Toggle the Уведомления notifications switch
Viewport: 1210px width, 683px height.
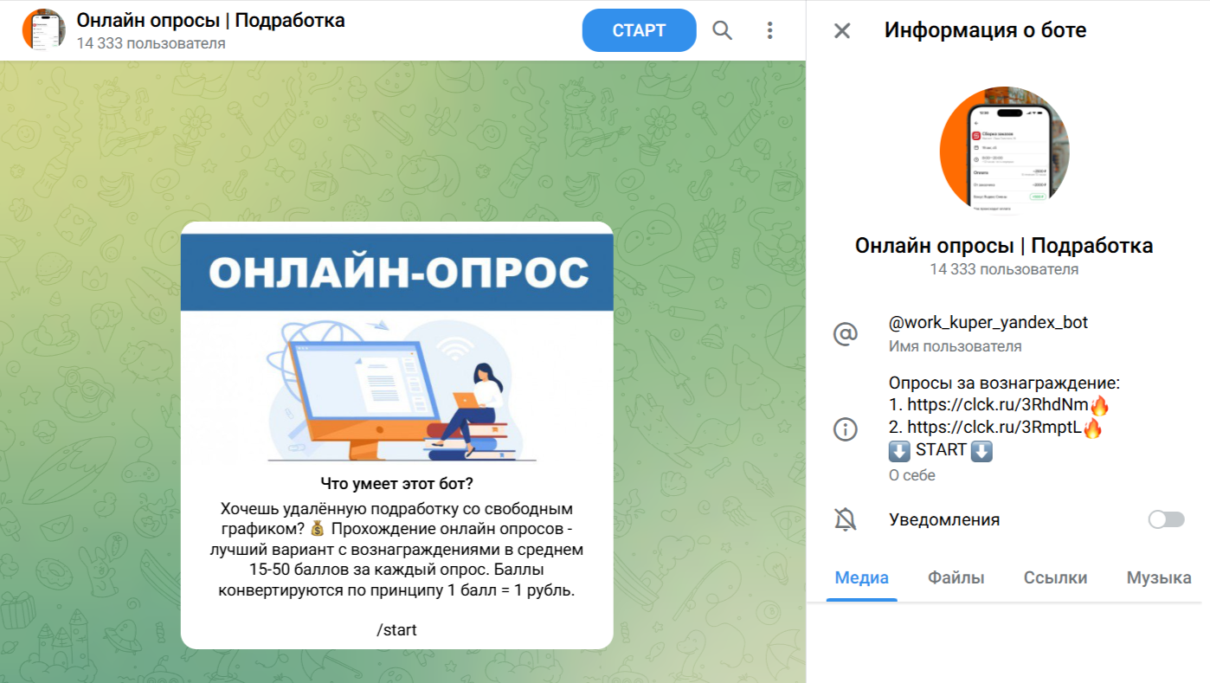(1166, 519)
